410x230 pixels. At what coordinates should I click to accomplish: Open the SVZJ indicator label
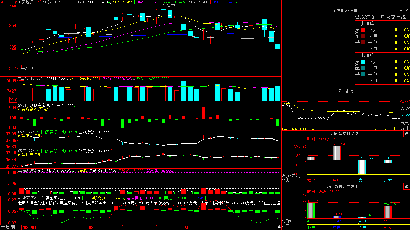pyautogui.click(x=22, y=105)
